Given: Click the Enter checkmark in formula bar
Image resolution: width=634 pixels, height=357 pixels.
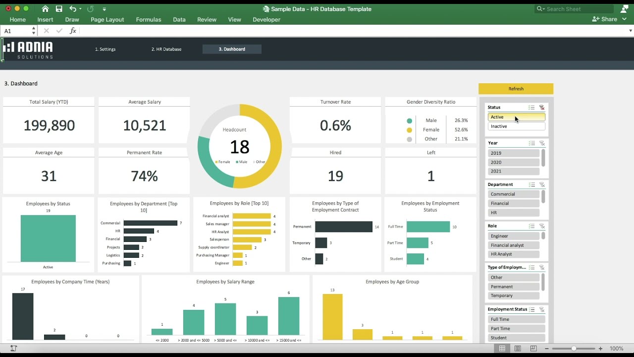Looking at the screenshot, I should click(x=59, y=31).
